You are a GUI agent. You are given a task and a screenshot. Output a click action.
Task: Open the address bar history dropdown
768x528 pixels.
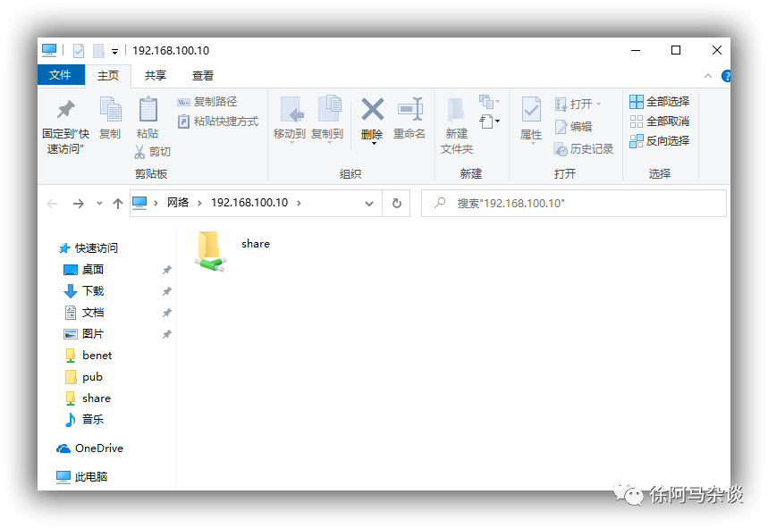coord(369,203)
